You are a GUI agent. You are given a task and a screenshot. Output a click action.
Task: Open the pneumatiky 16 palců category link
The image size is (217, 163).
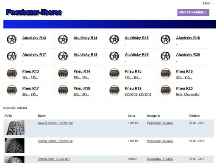[160, 159]
